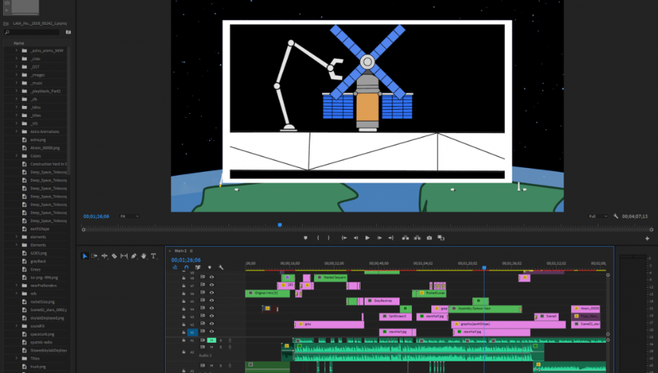Click the project search field

[33, 33]
